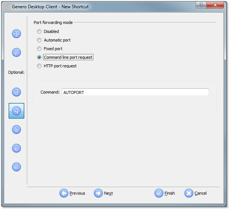Click the Genero Desktop Client title bar icon
The height and width of the screenshot is (210, 230).
tap(7, 7)
